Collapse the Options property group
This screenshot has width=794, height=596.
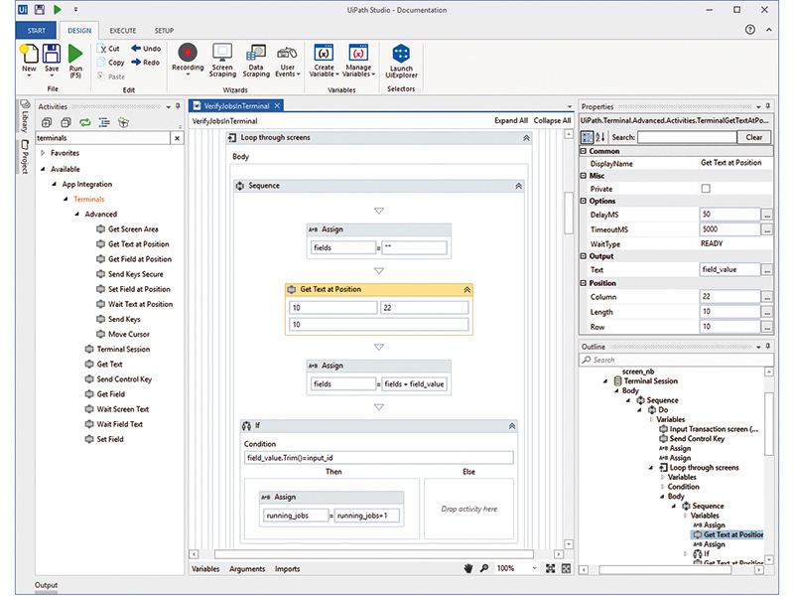coord(584,201)
